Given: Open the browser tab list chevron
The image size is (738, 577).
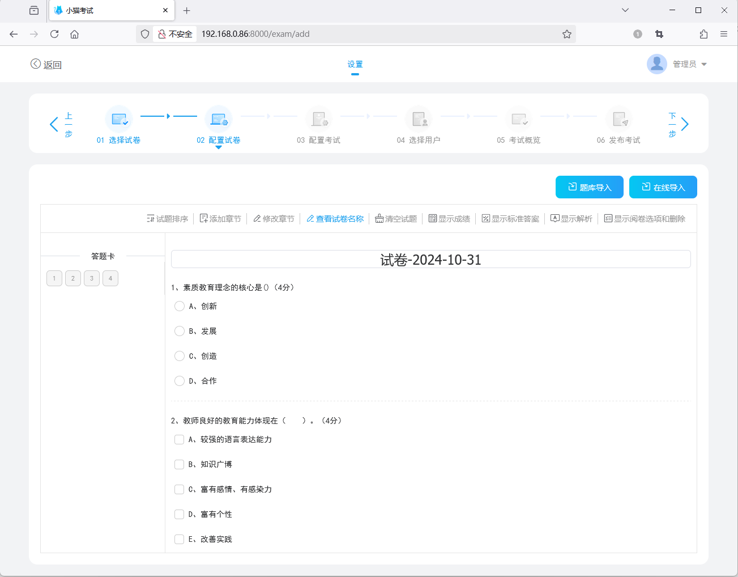Looking at the screenshot, I should pyautogui.click(x=625, y=10).
